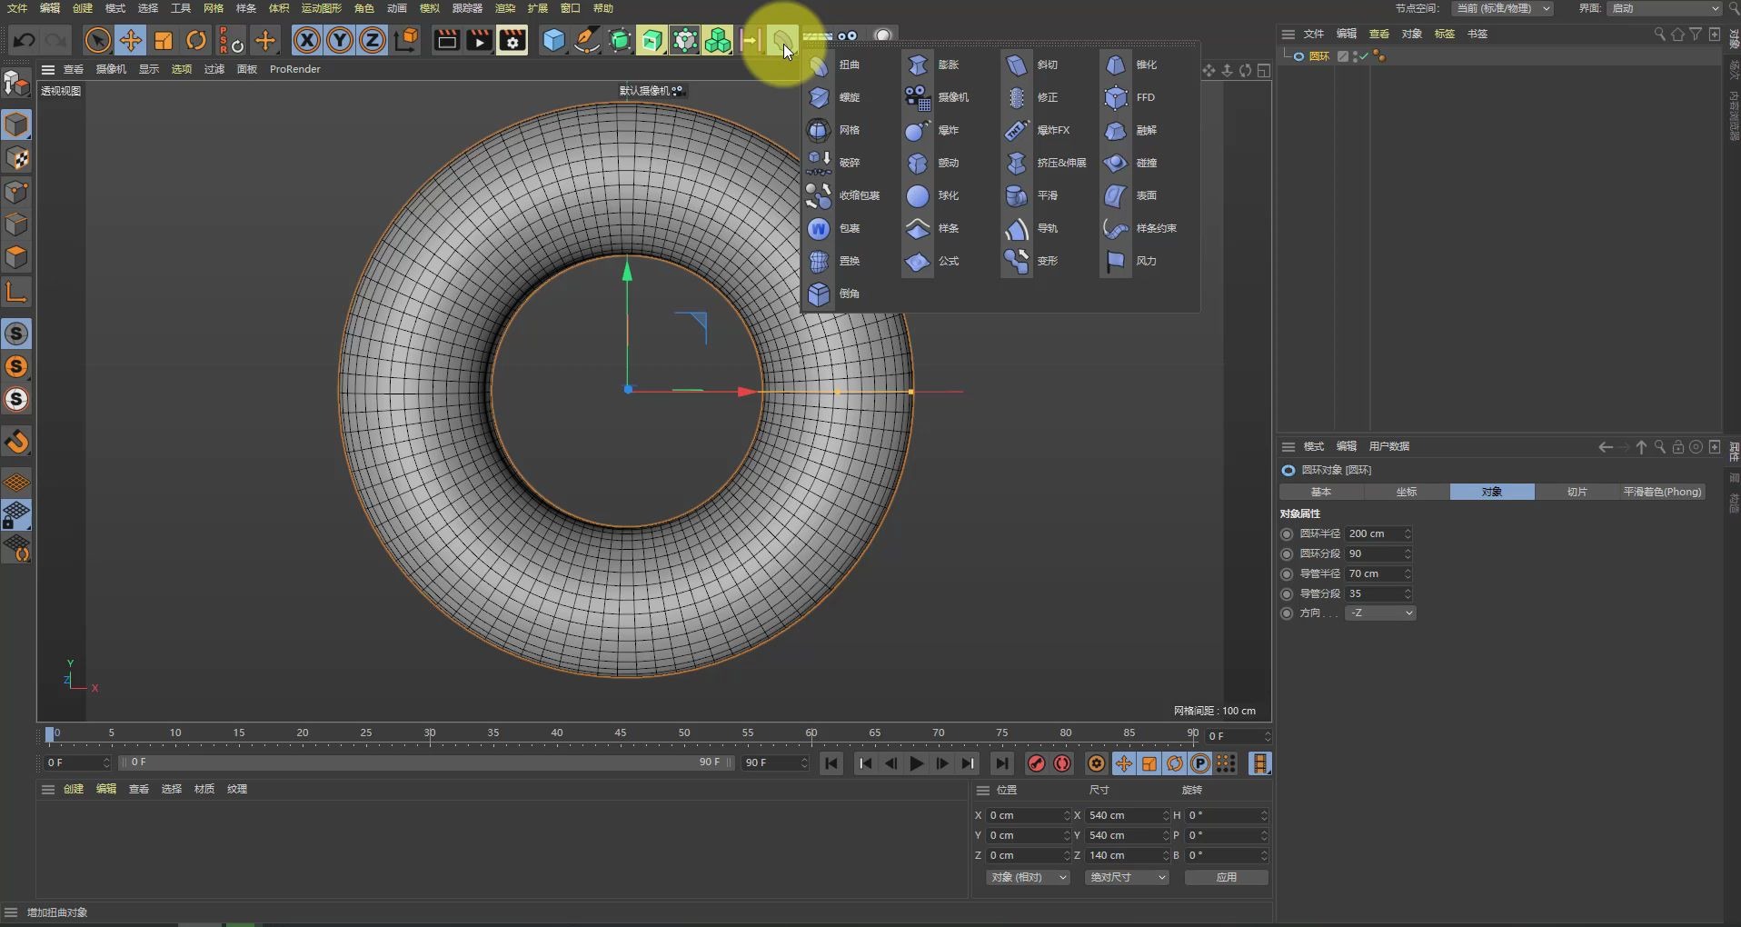Viewport: 1741px width, 927px height.
Task: Open the 方向 direction dropdown
Action: click(1379, 613)
